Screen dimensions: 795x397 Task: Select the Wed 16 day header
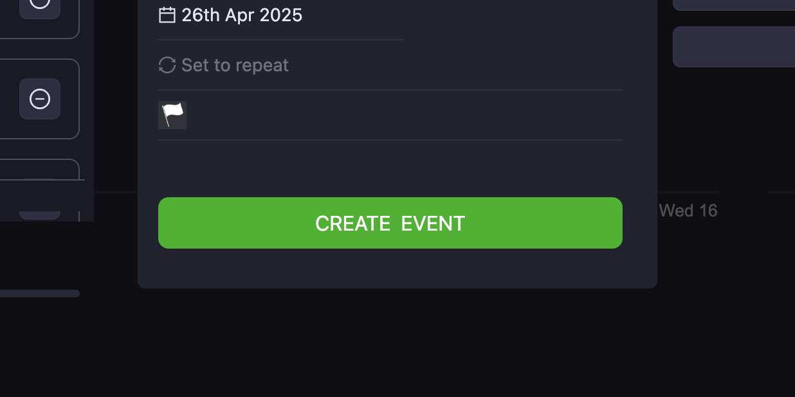click(688, 211)
